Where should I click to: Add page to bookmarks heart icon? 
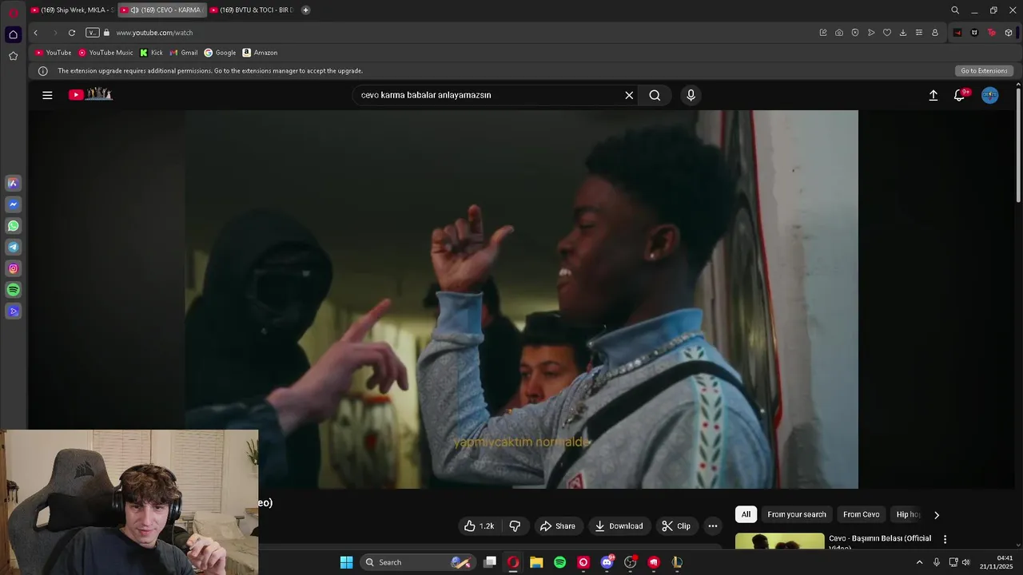(x=887, y=33)
